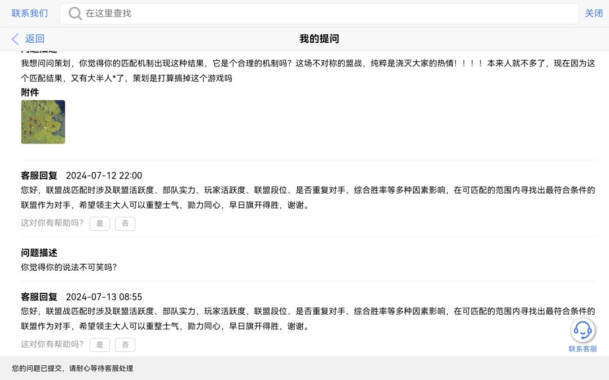
Task: Click the back chevron arrow icon
Action: pyautogui.click(x=15, y=39)
